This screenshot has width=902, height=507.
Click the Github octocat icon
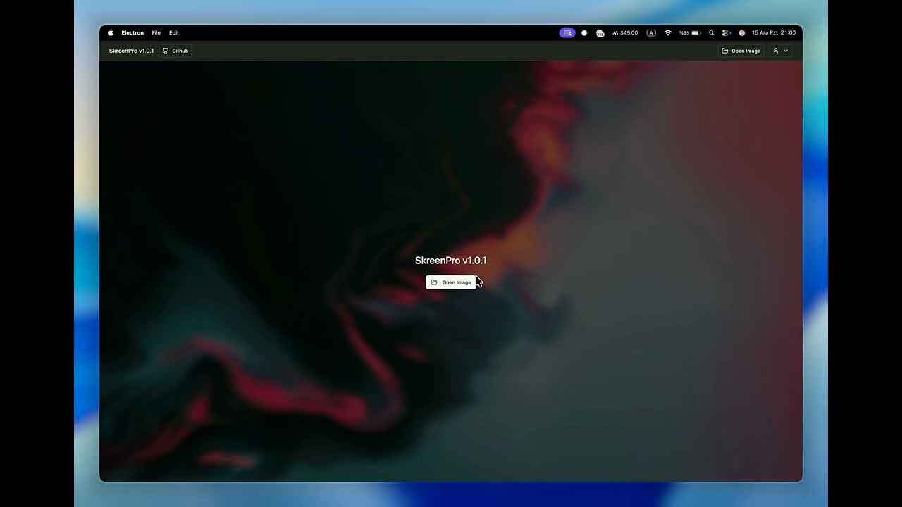(x=166, y=50)
